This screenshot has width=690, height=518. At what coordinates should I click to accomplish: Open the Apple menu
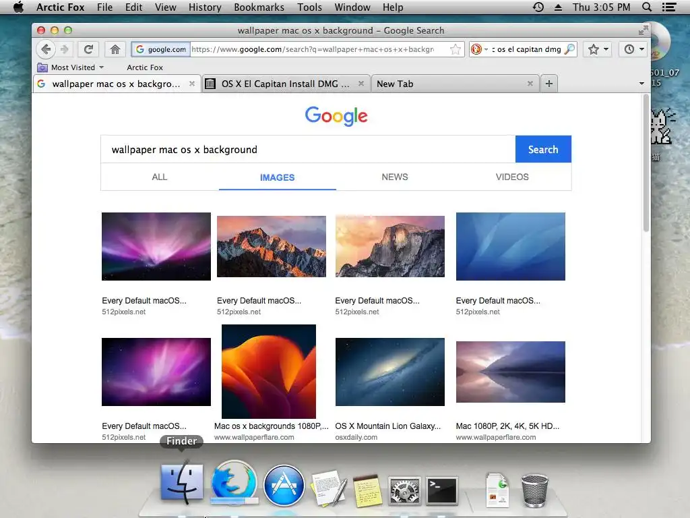pyautogui.click(x=18, y=7)
